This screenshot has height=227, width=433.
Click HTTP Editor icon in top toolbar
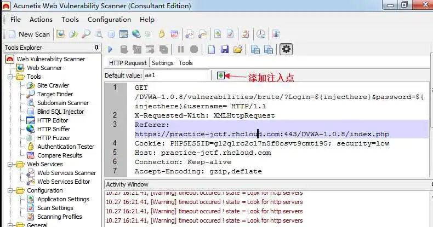[124, 34]
